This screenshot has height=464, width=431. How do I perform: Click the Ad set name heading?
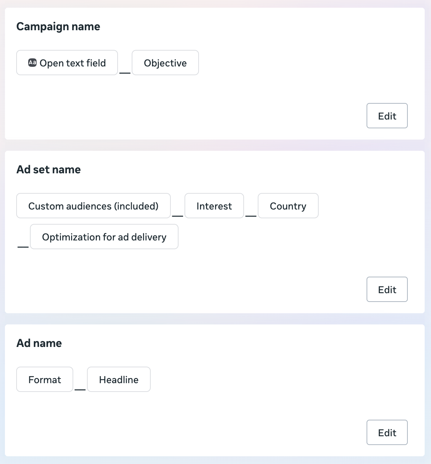pos(49,170)
